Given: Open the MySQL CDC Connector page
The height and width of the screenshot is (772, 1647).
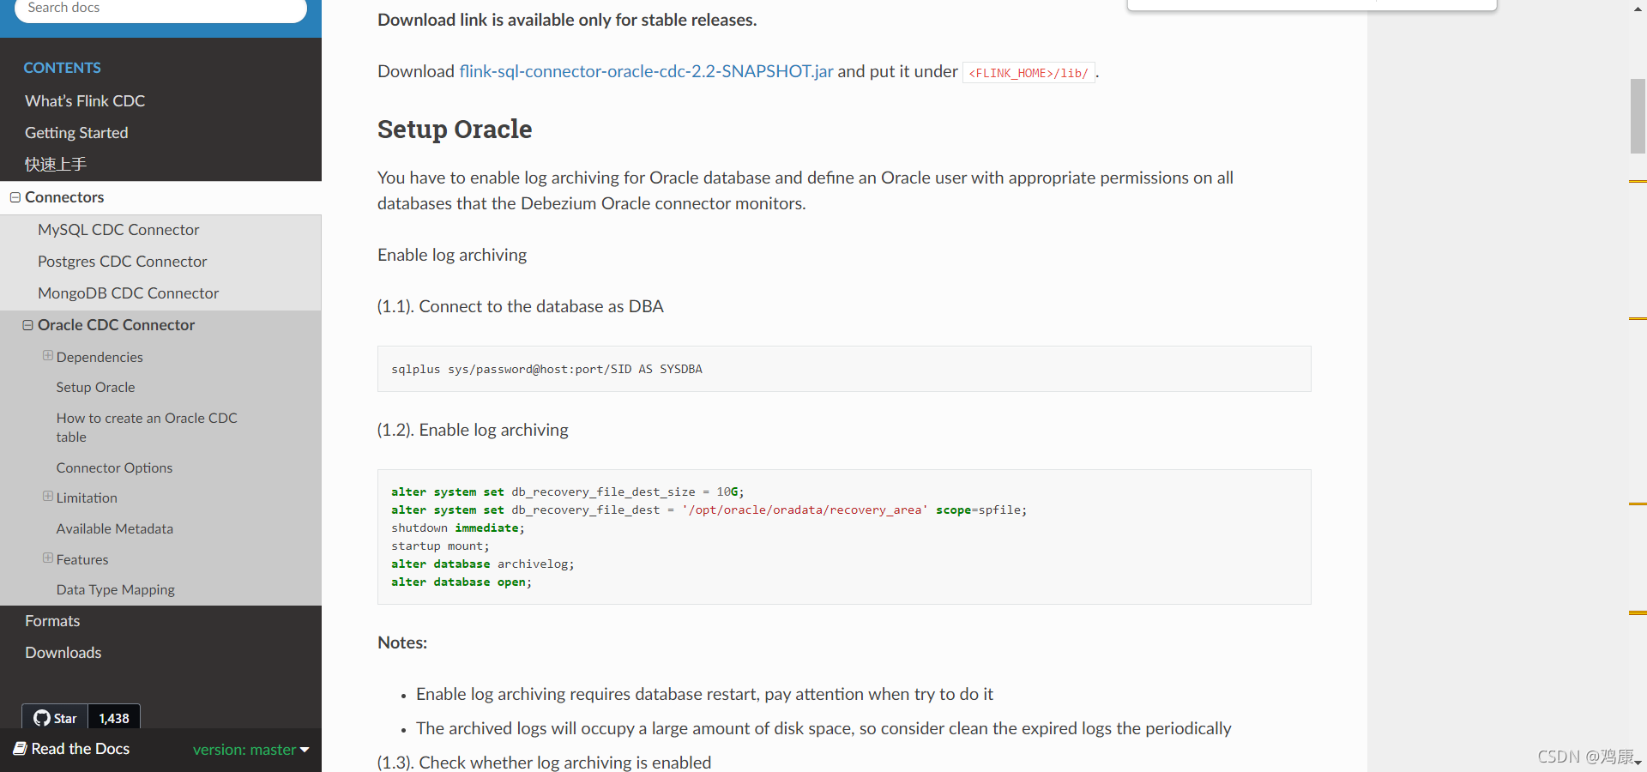Looking at the screenshot, I should point(118,230).
